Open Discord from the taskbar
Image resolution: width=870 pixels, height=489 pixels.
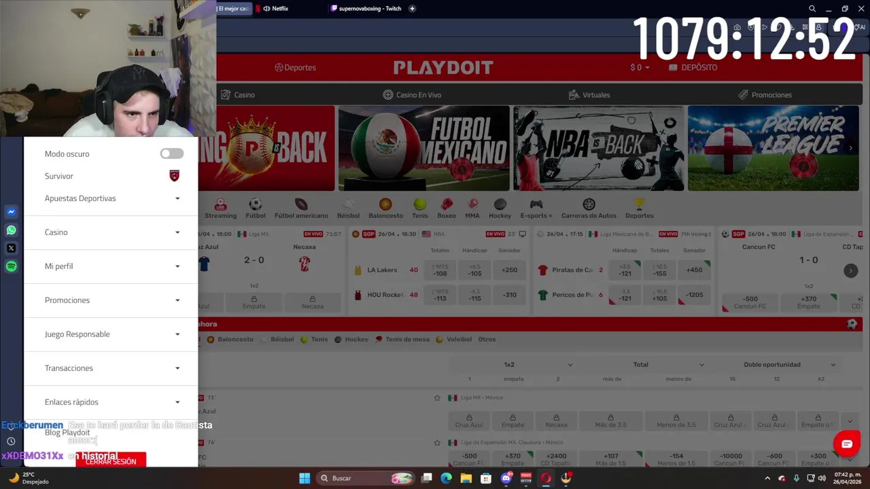click(x=506, y=478)
